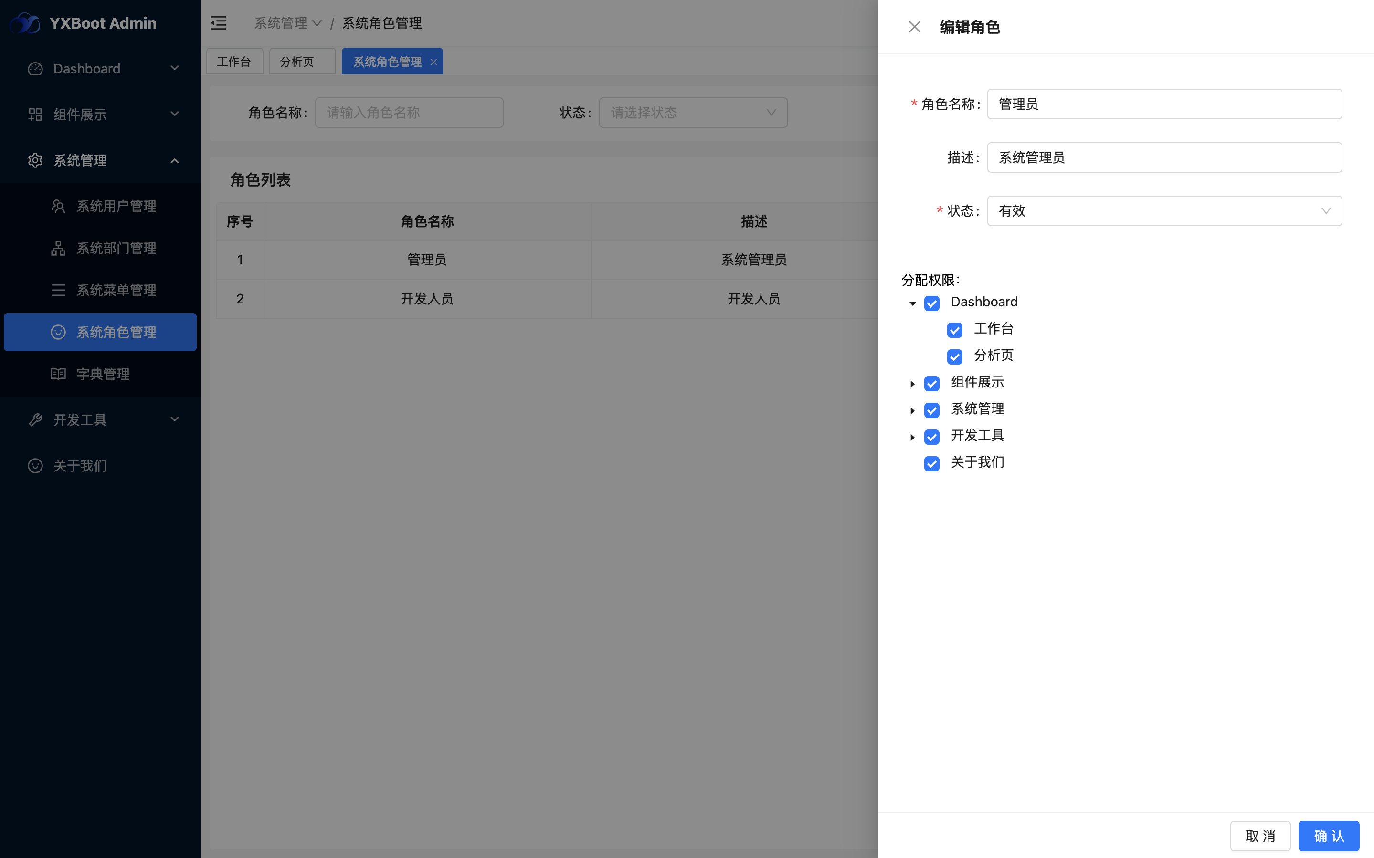Screen dimensions: 1374x858
Task: Switch to the 工作台 tab
Action: 234,61
